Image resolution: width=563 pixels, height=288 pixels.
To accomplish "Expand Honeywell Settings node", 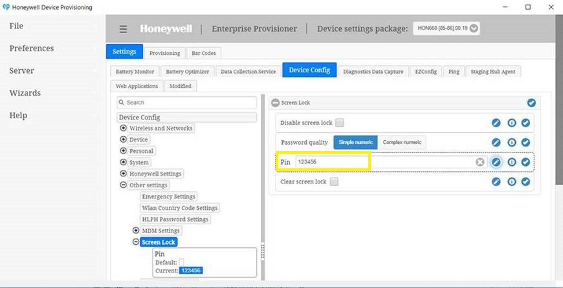I will pyautogui.click(x=123, y=173).
